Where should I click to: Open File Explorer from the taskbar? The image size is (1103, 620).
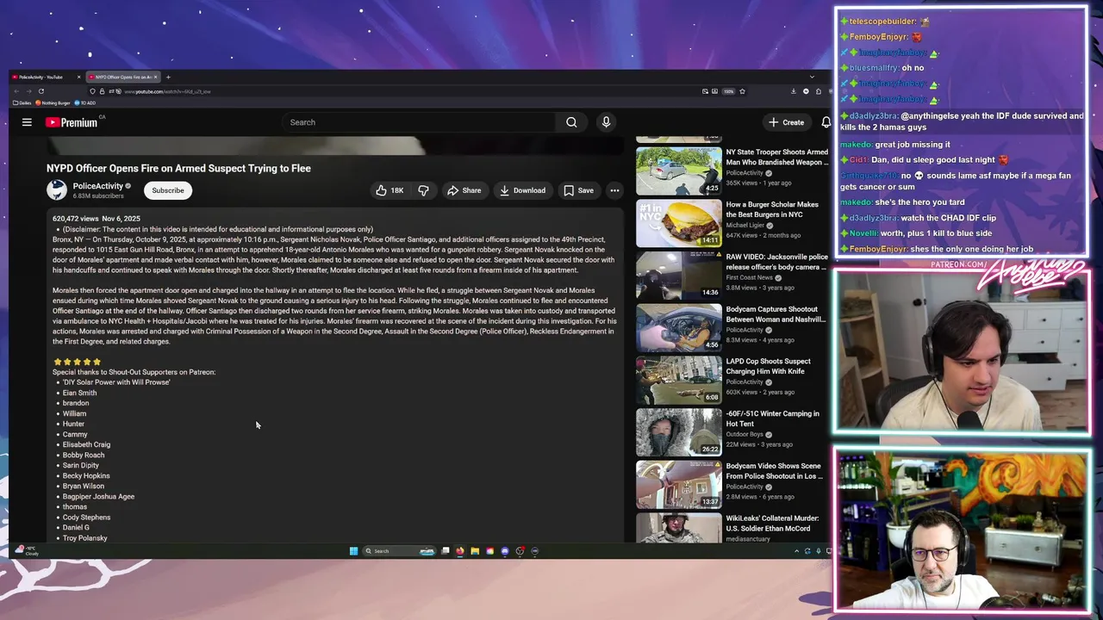click(475, 551)
